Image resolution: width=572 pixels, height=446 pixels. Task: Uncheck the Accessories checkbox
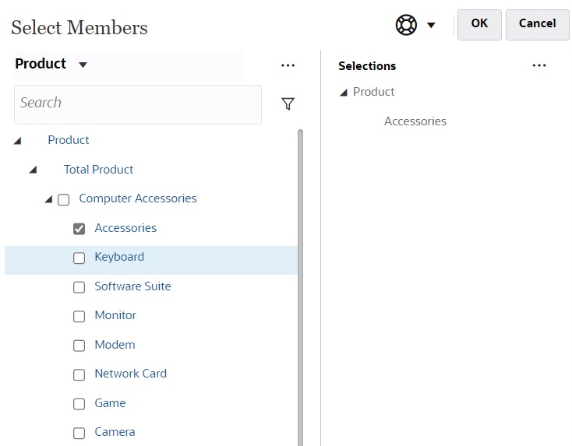[79, 229]
